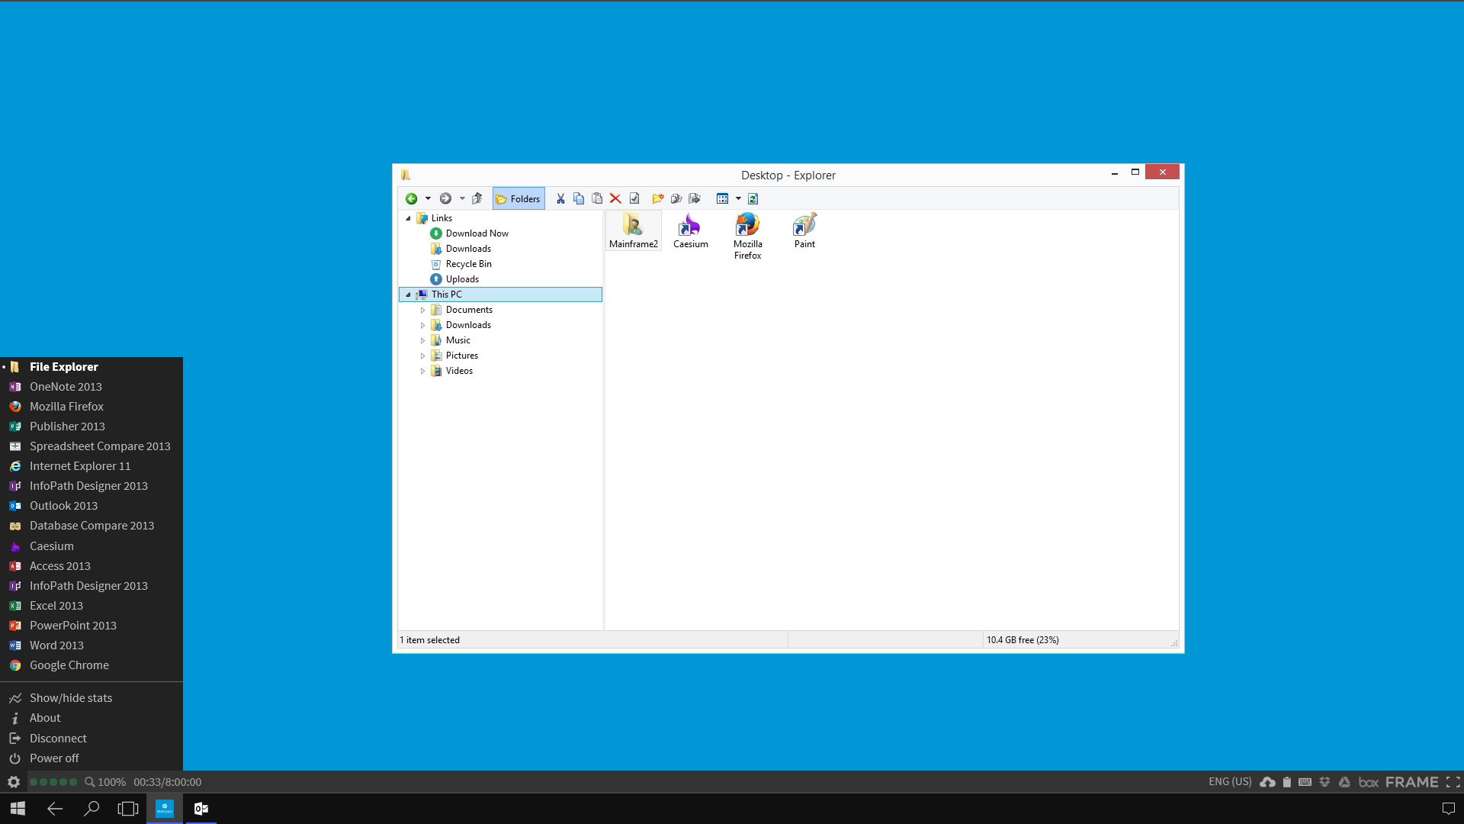
Task: Click the taskbar search magnifier
Action: point(91,809)
